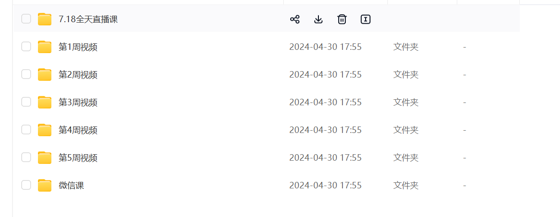Click the share icon for 7.18全天直播课
This screenshot has width=560, height=217.
click(295, 19)
